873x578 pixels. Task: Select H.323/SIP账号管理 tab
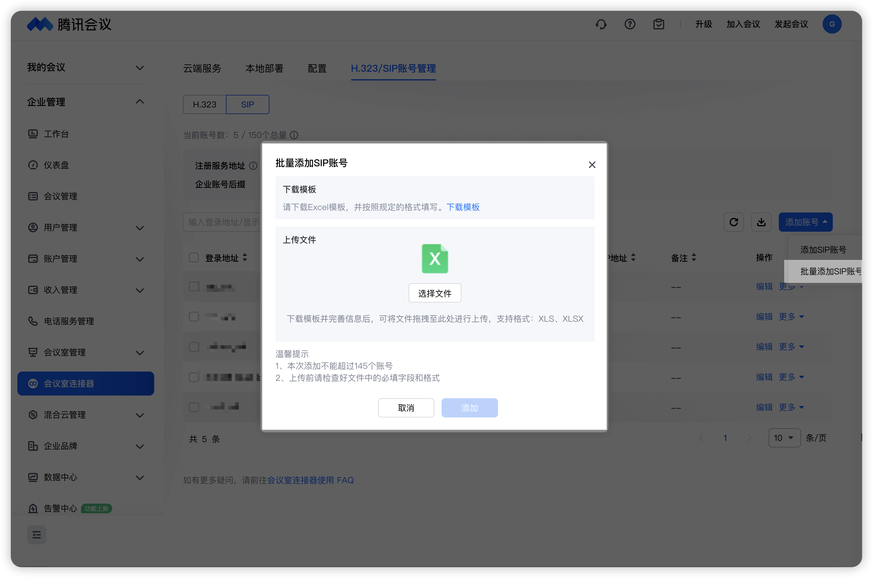393,68
